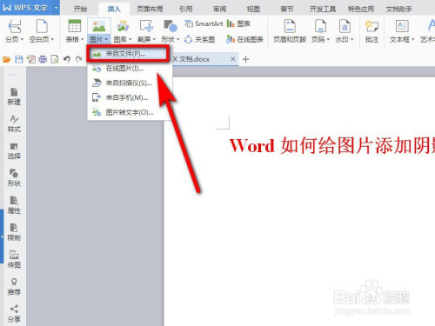435x326 pixels.
Task: Expand the 表格 dropdown arrow
Action: click(83, 39)
